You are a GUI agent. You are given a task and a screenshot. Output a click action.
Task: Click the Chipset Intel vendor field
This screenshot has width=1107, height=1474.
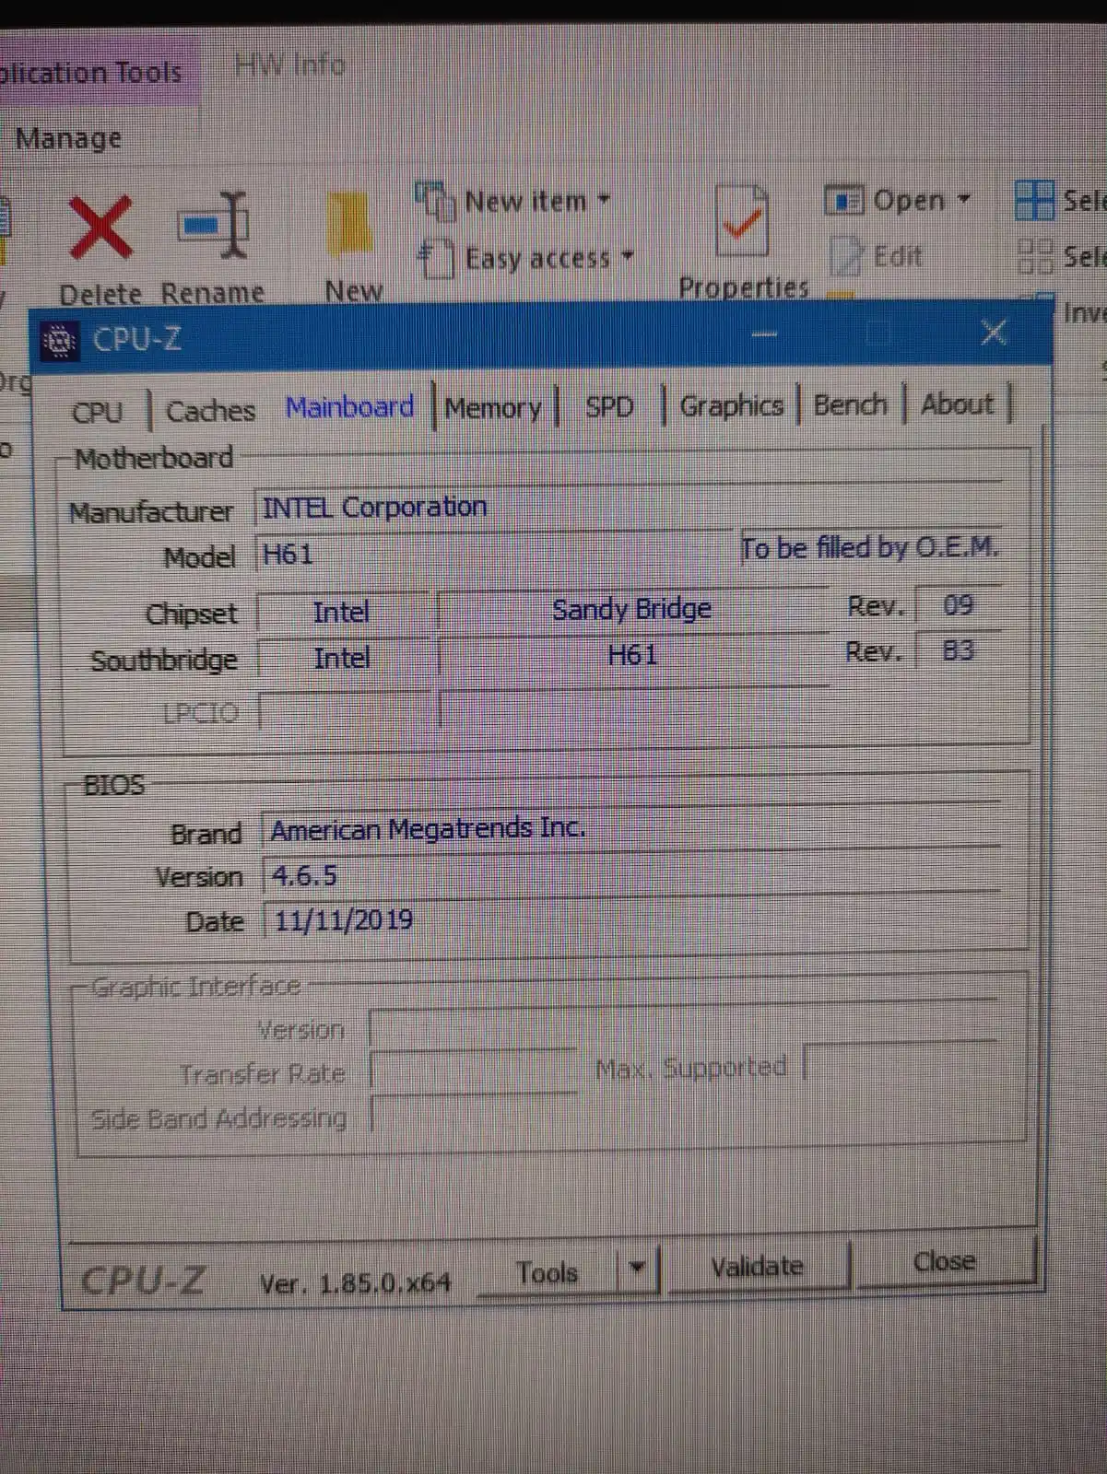[x=342, y=613]
